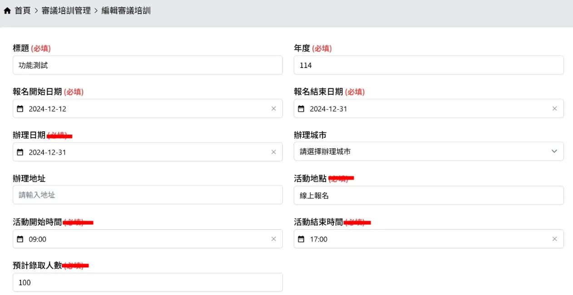Click the 標題 input field
Viewport: 573px width, 295px height.
tap(148, 65)
